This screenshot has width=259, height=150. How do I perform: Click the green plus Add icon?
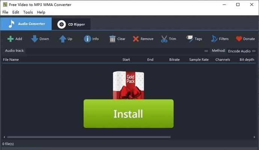11,39
